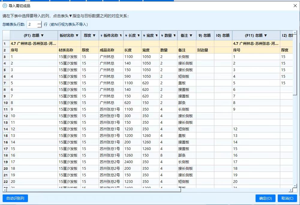Close the 导入需切成品 dialog
The width and height of the screenshot is (300, 205).
[295, 6]
